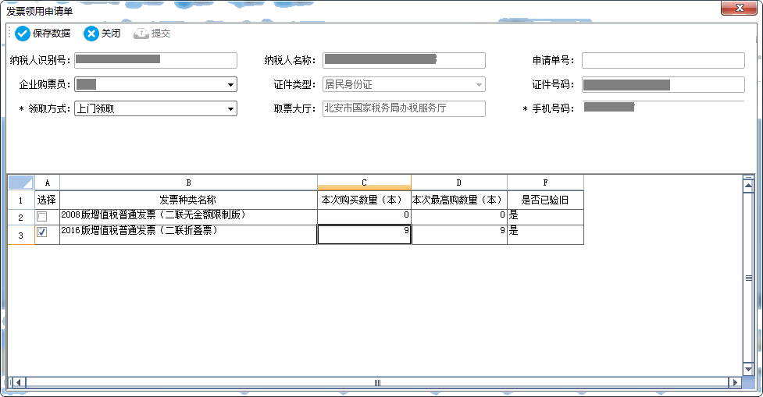The width and height of the screenshot is (763, 397).
Task: Click the 手机号码 input field
Action: click(663, 108)
